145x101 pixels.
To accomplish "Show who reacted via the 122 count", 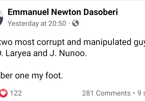I will click(x=16, y=93).
